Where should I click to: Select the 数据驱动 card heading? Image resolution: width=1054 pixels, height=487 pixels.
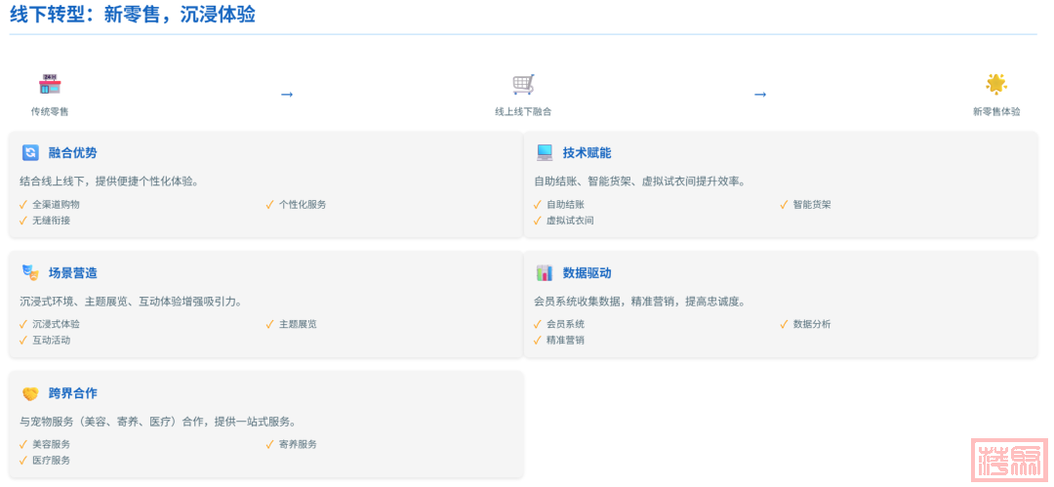point(587,273)
